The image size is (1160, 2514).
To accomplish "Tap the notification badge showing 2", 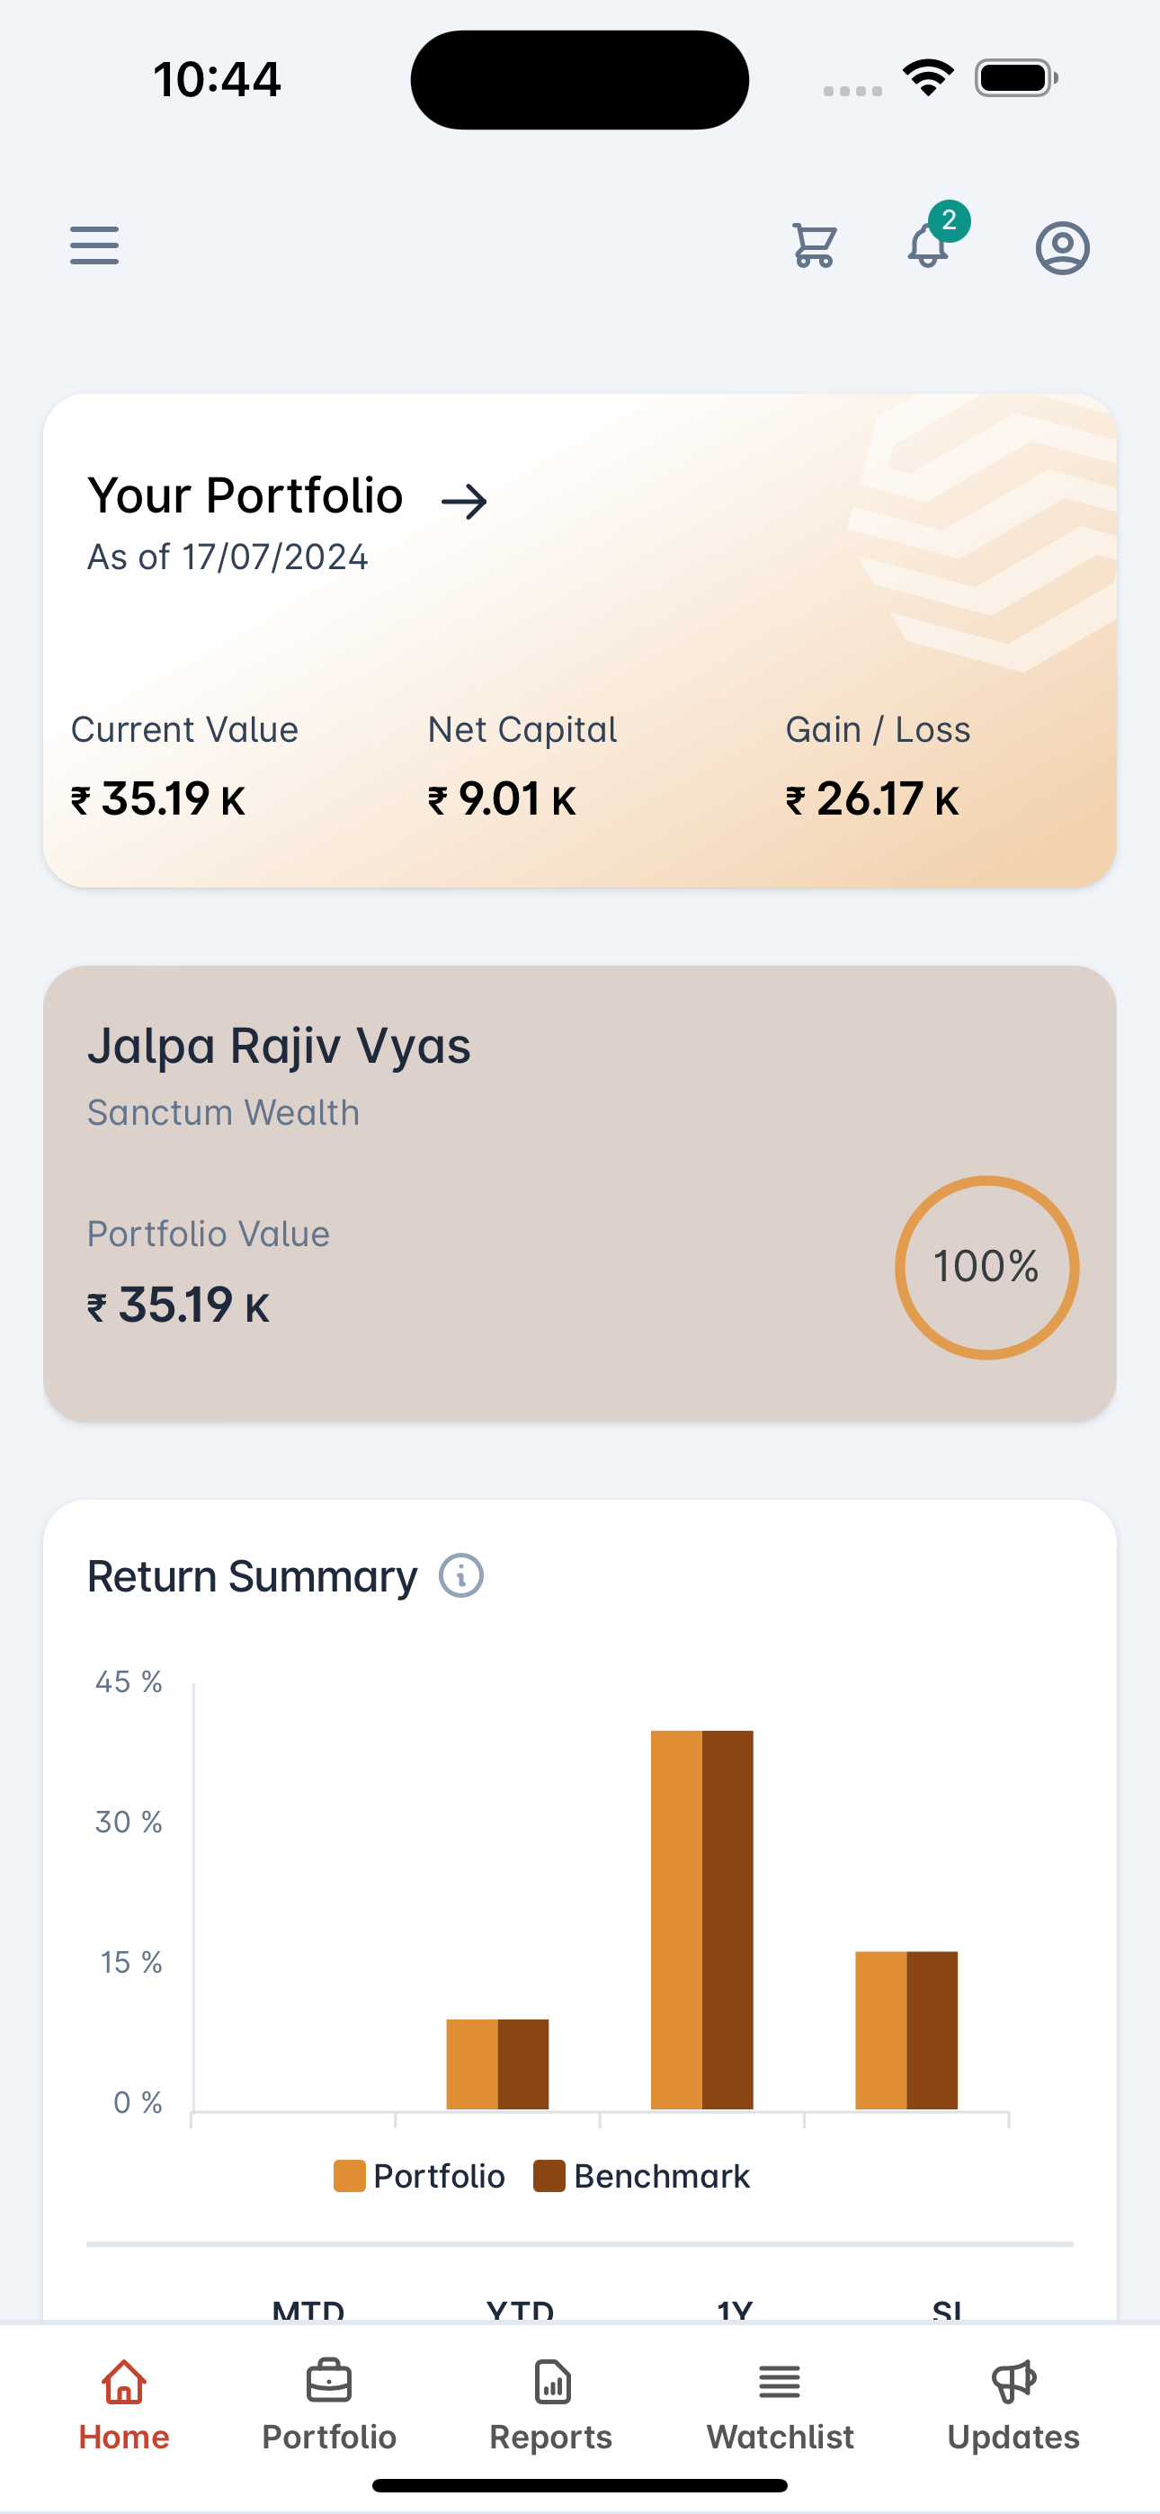I will pos(949,220).
